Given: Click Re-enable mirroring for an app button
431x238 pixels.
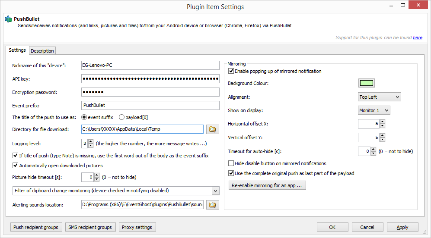Looking at the screenshot, I should 267,185.
